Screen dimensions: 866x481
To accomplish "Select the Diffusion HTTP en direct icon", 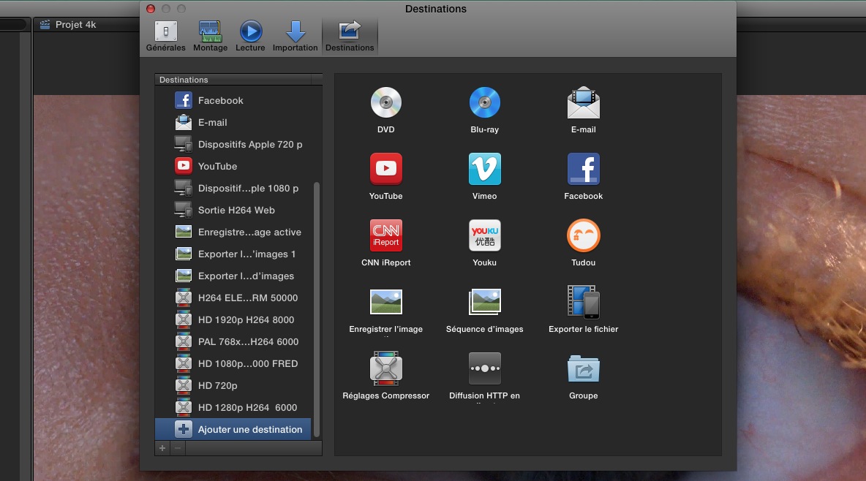I will tap(484, 368).
